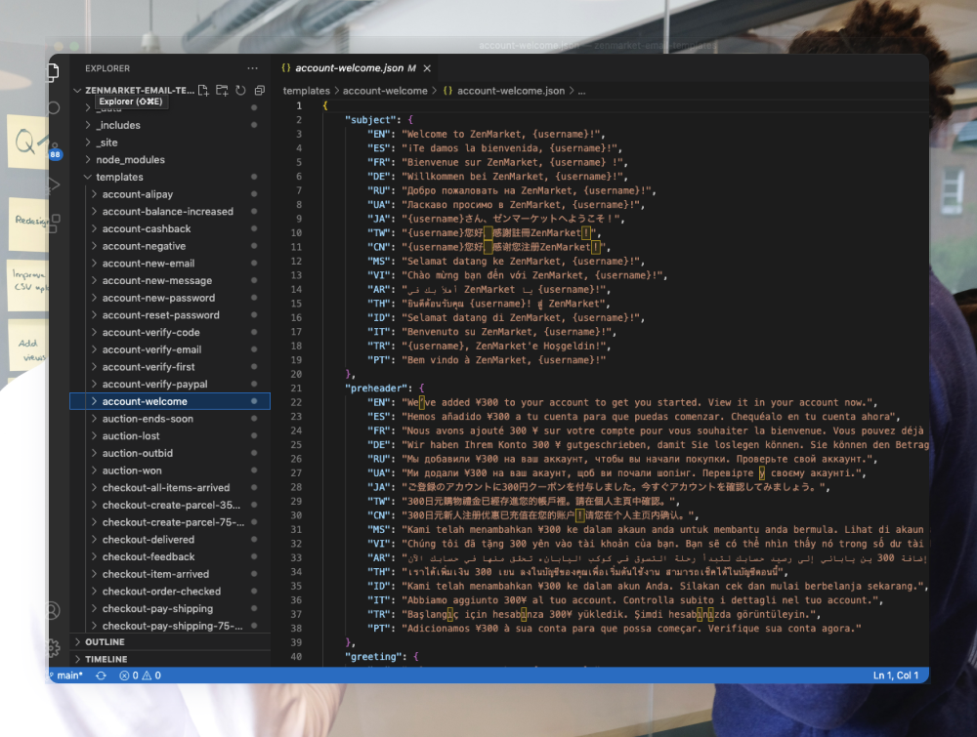Viewport: 977px width, 737px height.
Task: Open the Manage gear icon
Action: click(x=54, y=648)
